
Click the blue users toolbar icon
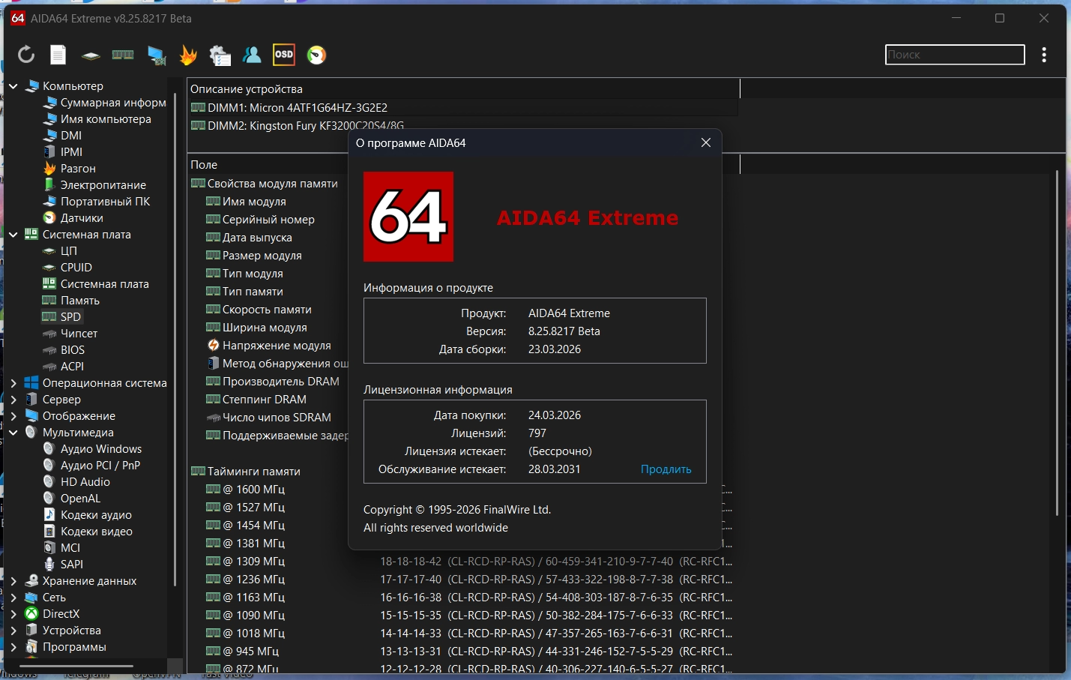[x=252, y=55]
